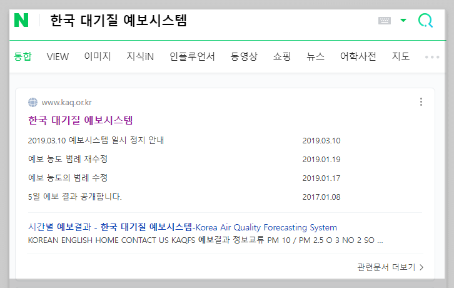The height and width of the screenshot is (288, 454).
Task: Open the on-screen keyboard icon
Action: [385, 21]
